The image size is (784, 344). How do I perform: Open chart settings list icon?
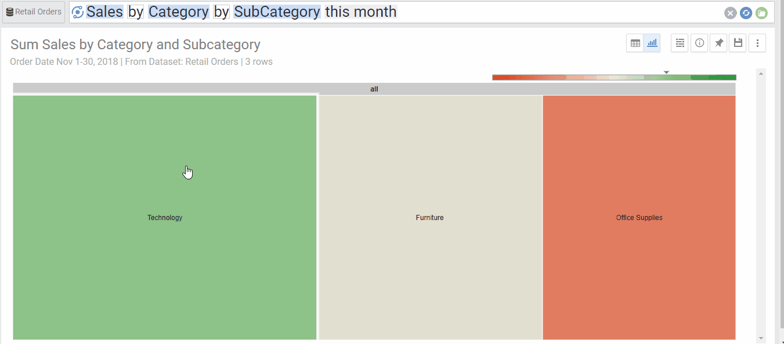pos(680,43)
